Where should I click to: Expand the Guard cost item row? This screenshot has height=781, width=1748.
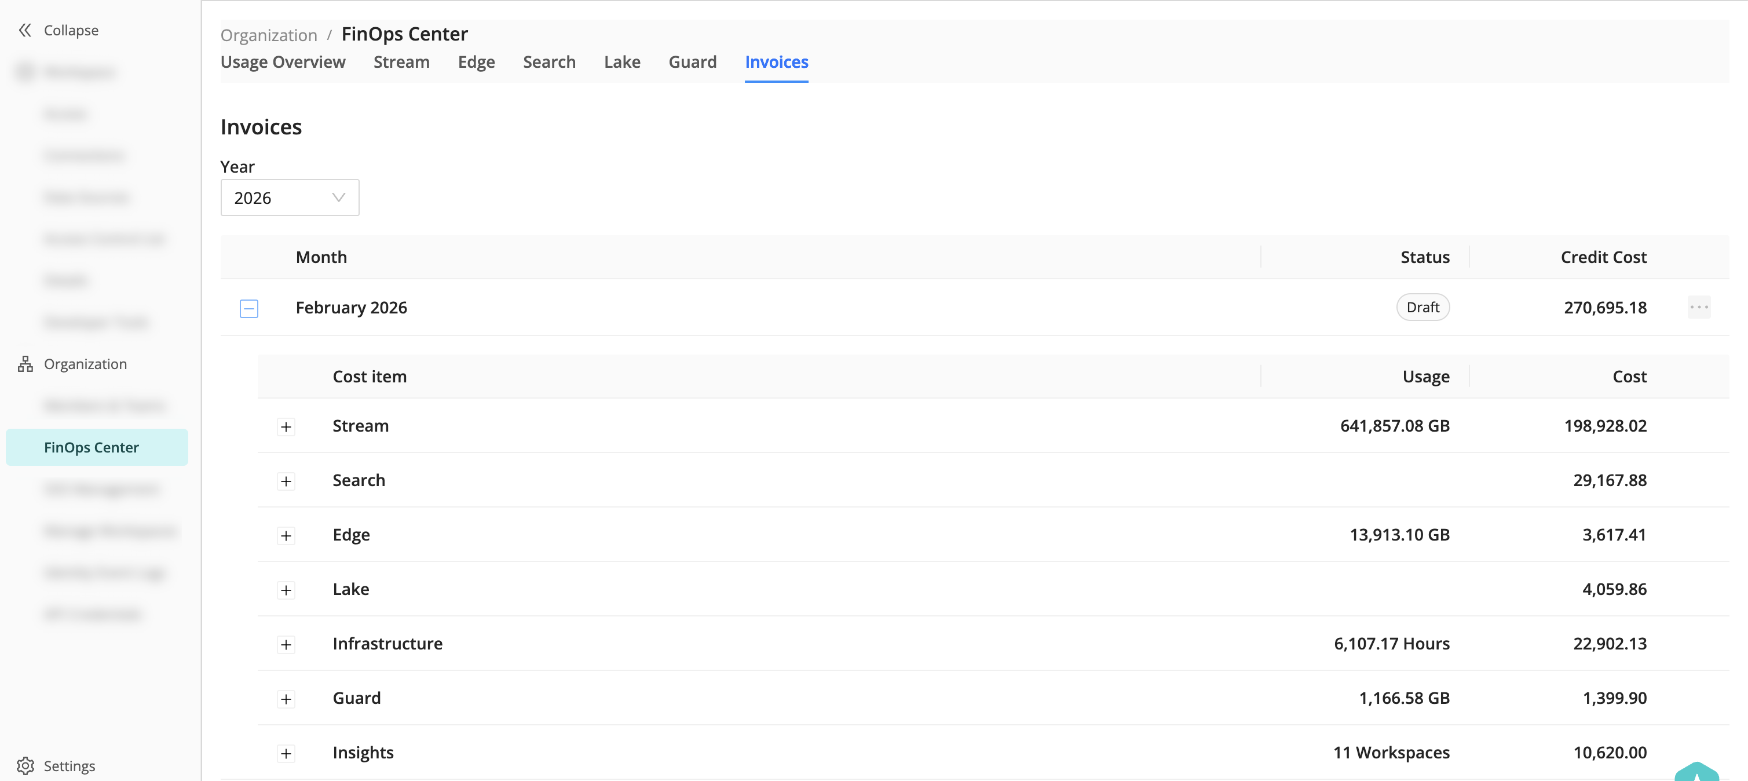click(286, 699)
